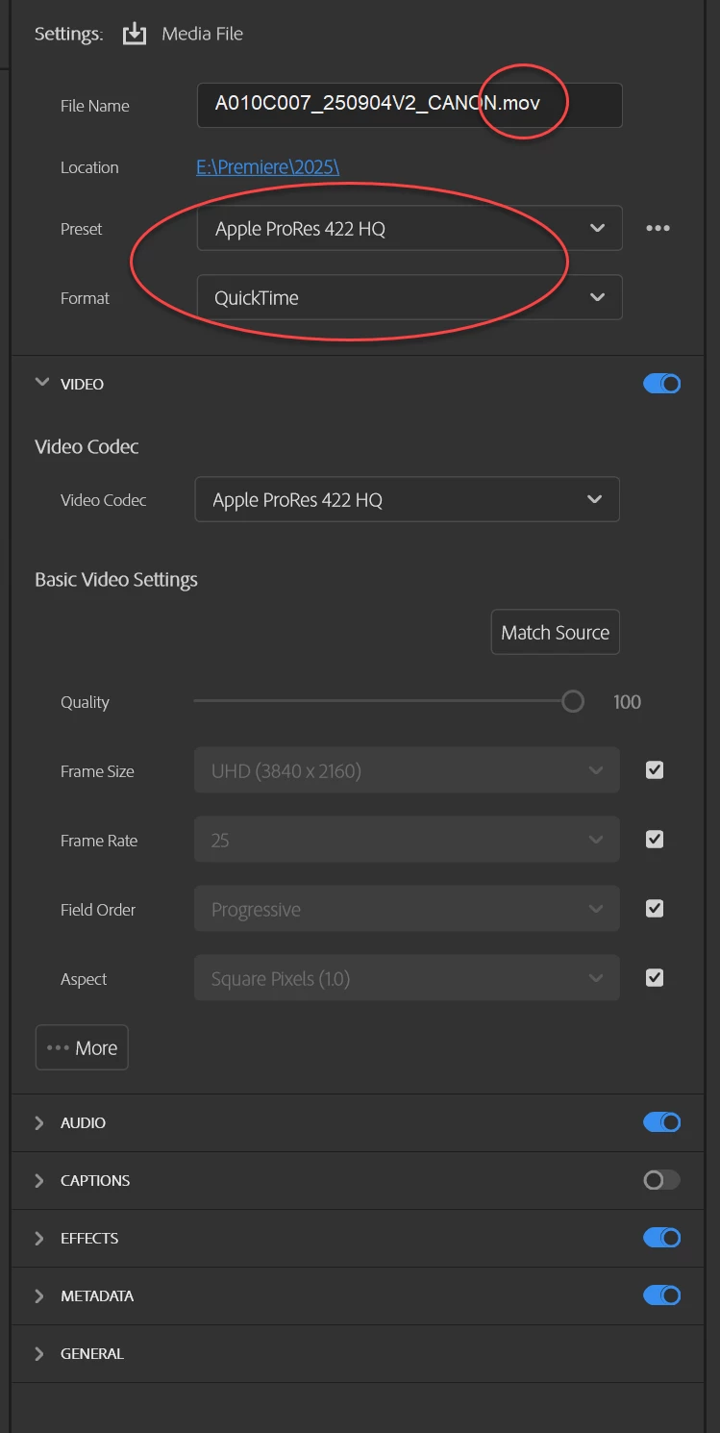This screenshot has width=720, height=1433.
Task: Uncheck the Frame Size match source checkbox
Action: pos(655,770)
